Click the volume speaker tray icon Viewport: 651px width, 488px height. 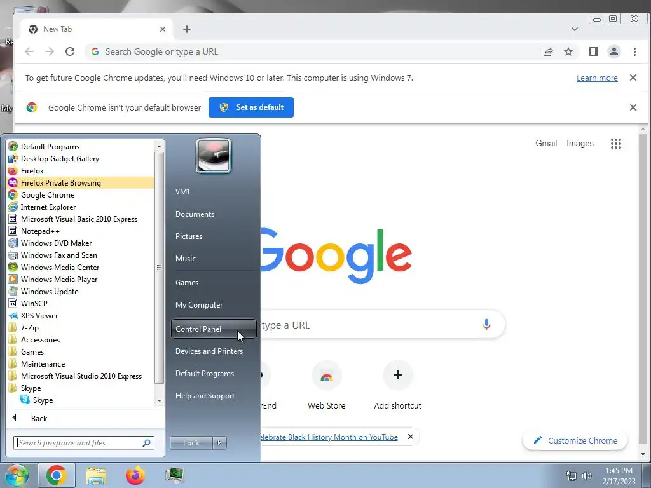(x=586, y=476)
